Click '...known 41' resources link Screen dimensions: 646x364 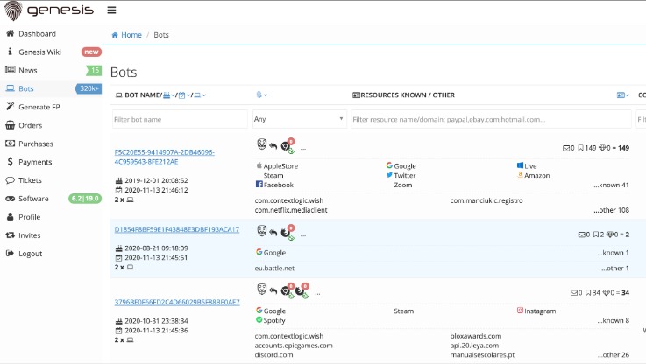pyautogui.click(x=611, y=185)
